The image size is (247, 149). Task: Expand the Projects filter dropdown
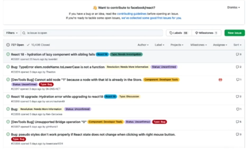pos(177,45)
